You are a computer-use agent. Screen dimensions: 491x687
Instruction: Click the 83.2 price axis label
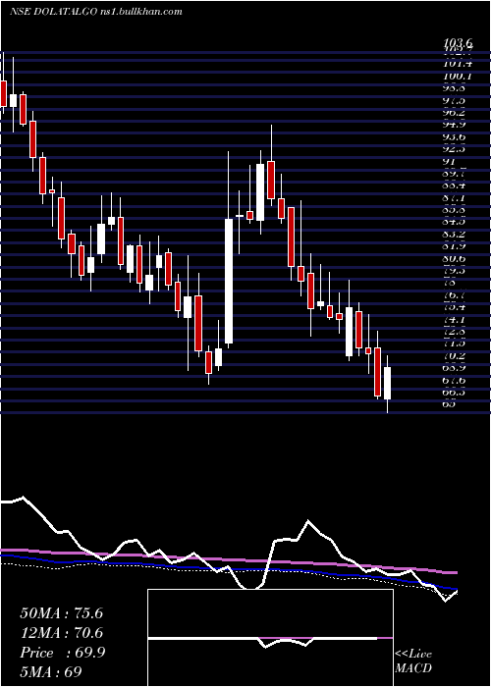(x=456, y=235)
